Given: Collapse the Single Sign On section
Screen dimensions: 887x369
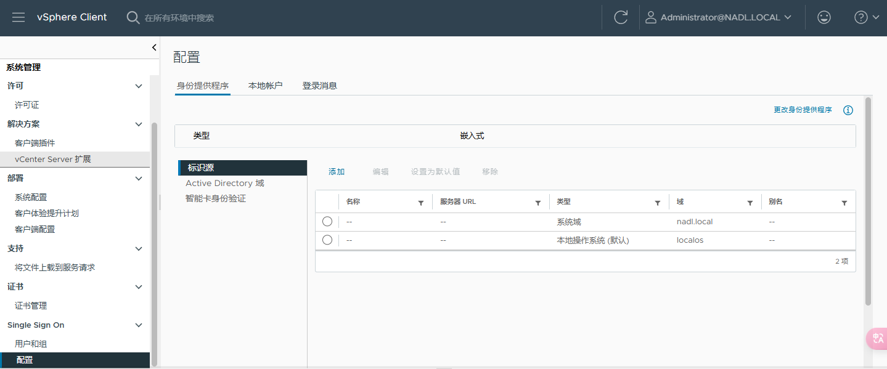Looking at the screenshot, I should point(139,325).
